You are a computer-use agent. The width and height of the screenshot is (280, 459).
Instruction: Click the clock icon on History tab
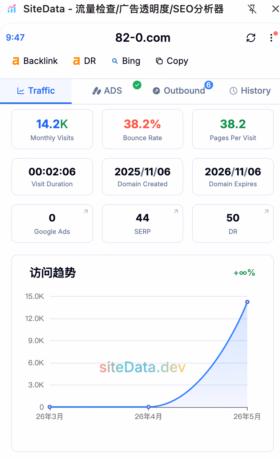click(x=233, y=91)
